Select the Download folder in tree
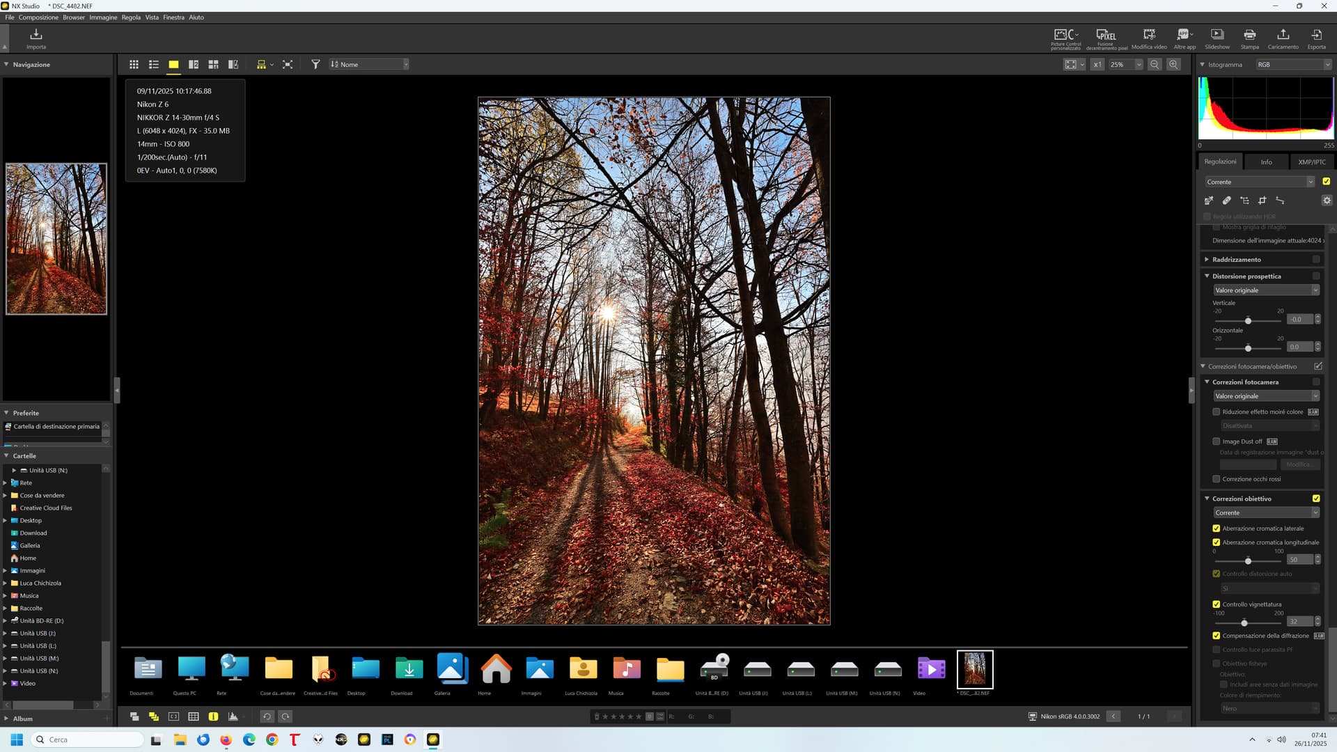This screenshot has height=752, width=1337. [33, 533]
